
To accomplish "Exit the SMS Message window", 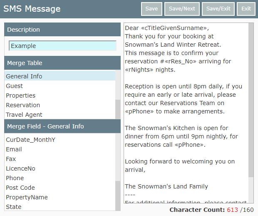I will [x=246, y=9].
